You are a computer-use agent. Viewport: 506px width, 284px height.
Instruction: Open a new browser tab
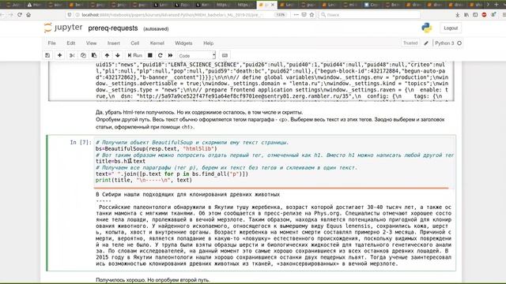pyautogui.click(x=497, y=5)
